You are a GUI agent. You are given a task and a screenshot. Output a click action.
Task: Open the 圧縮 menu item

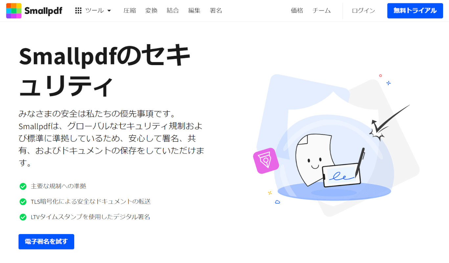[129, 11]
